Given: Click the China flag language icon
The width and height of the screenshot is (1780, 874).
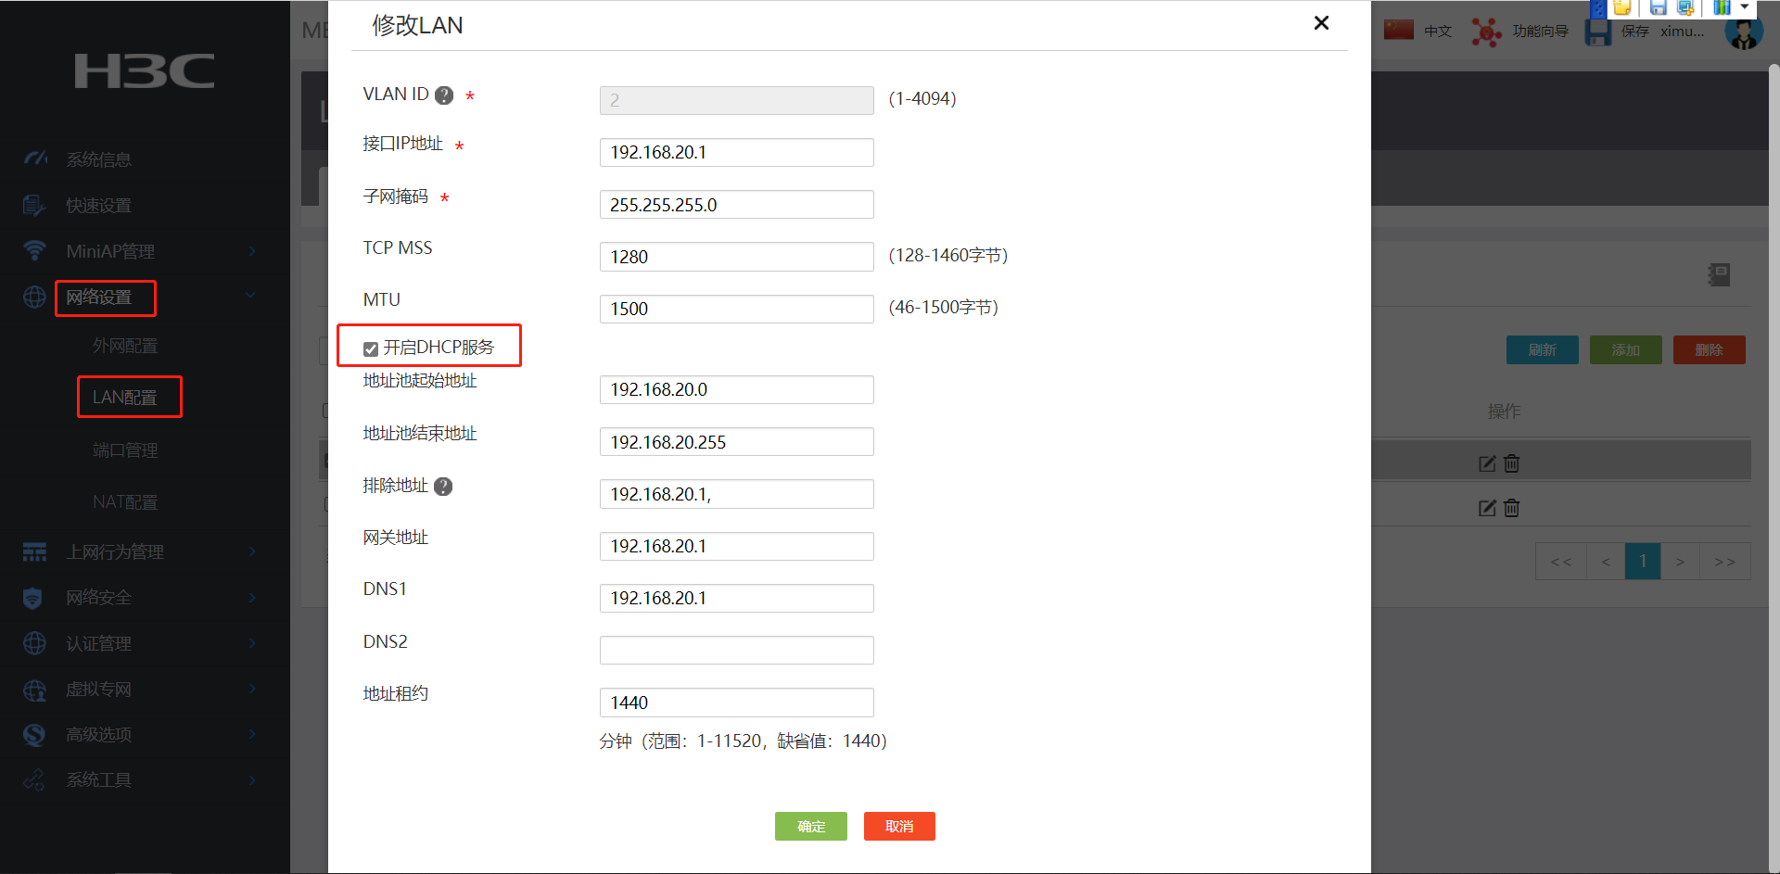Looking at the screenshot, I should pos(1399,30).
